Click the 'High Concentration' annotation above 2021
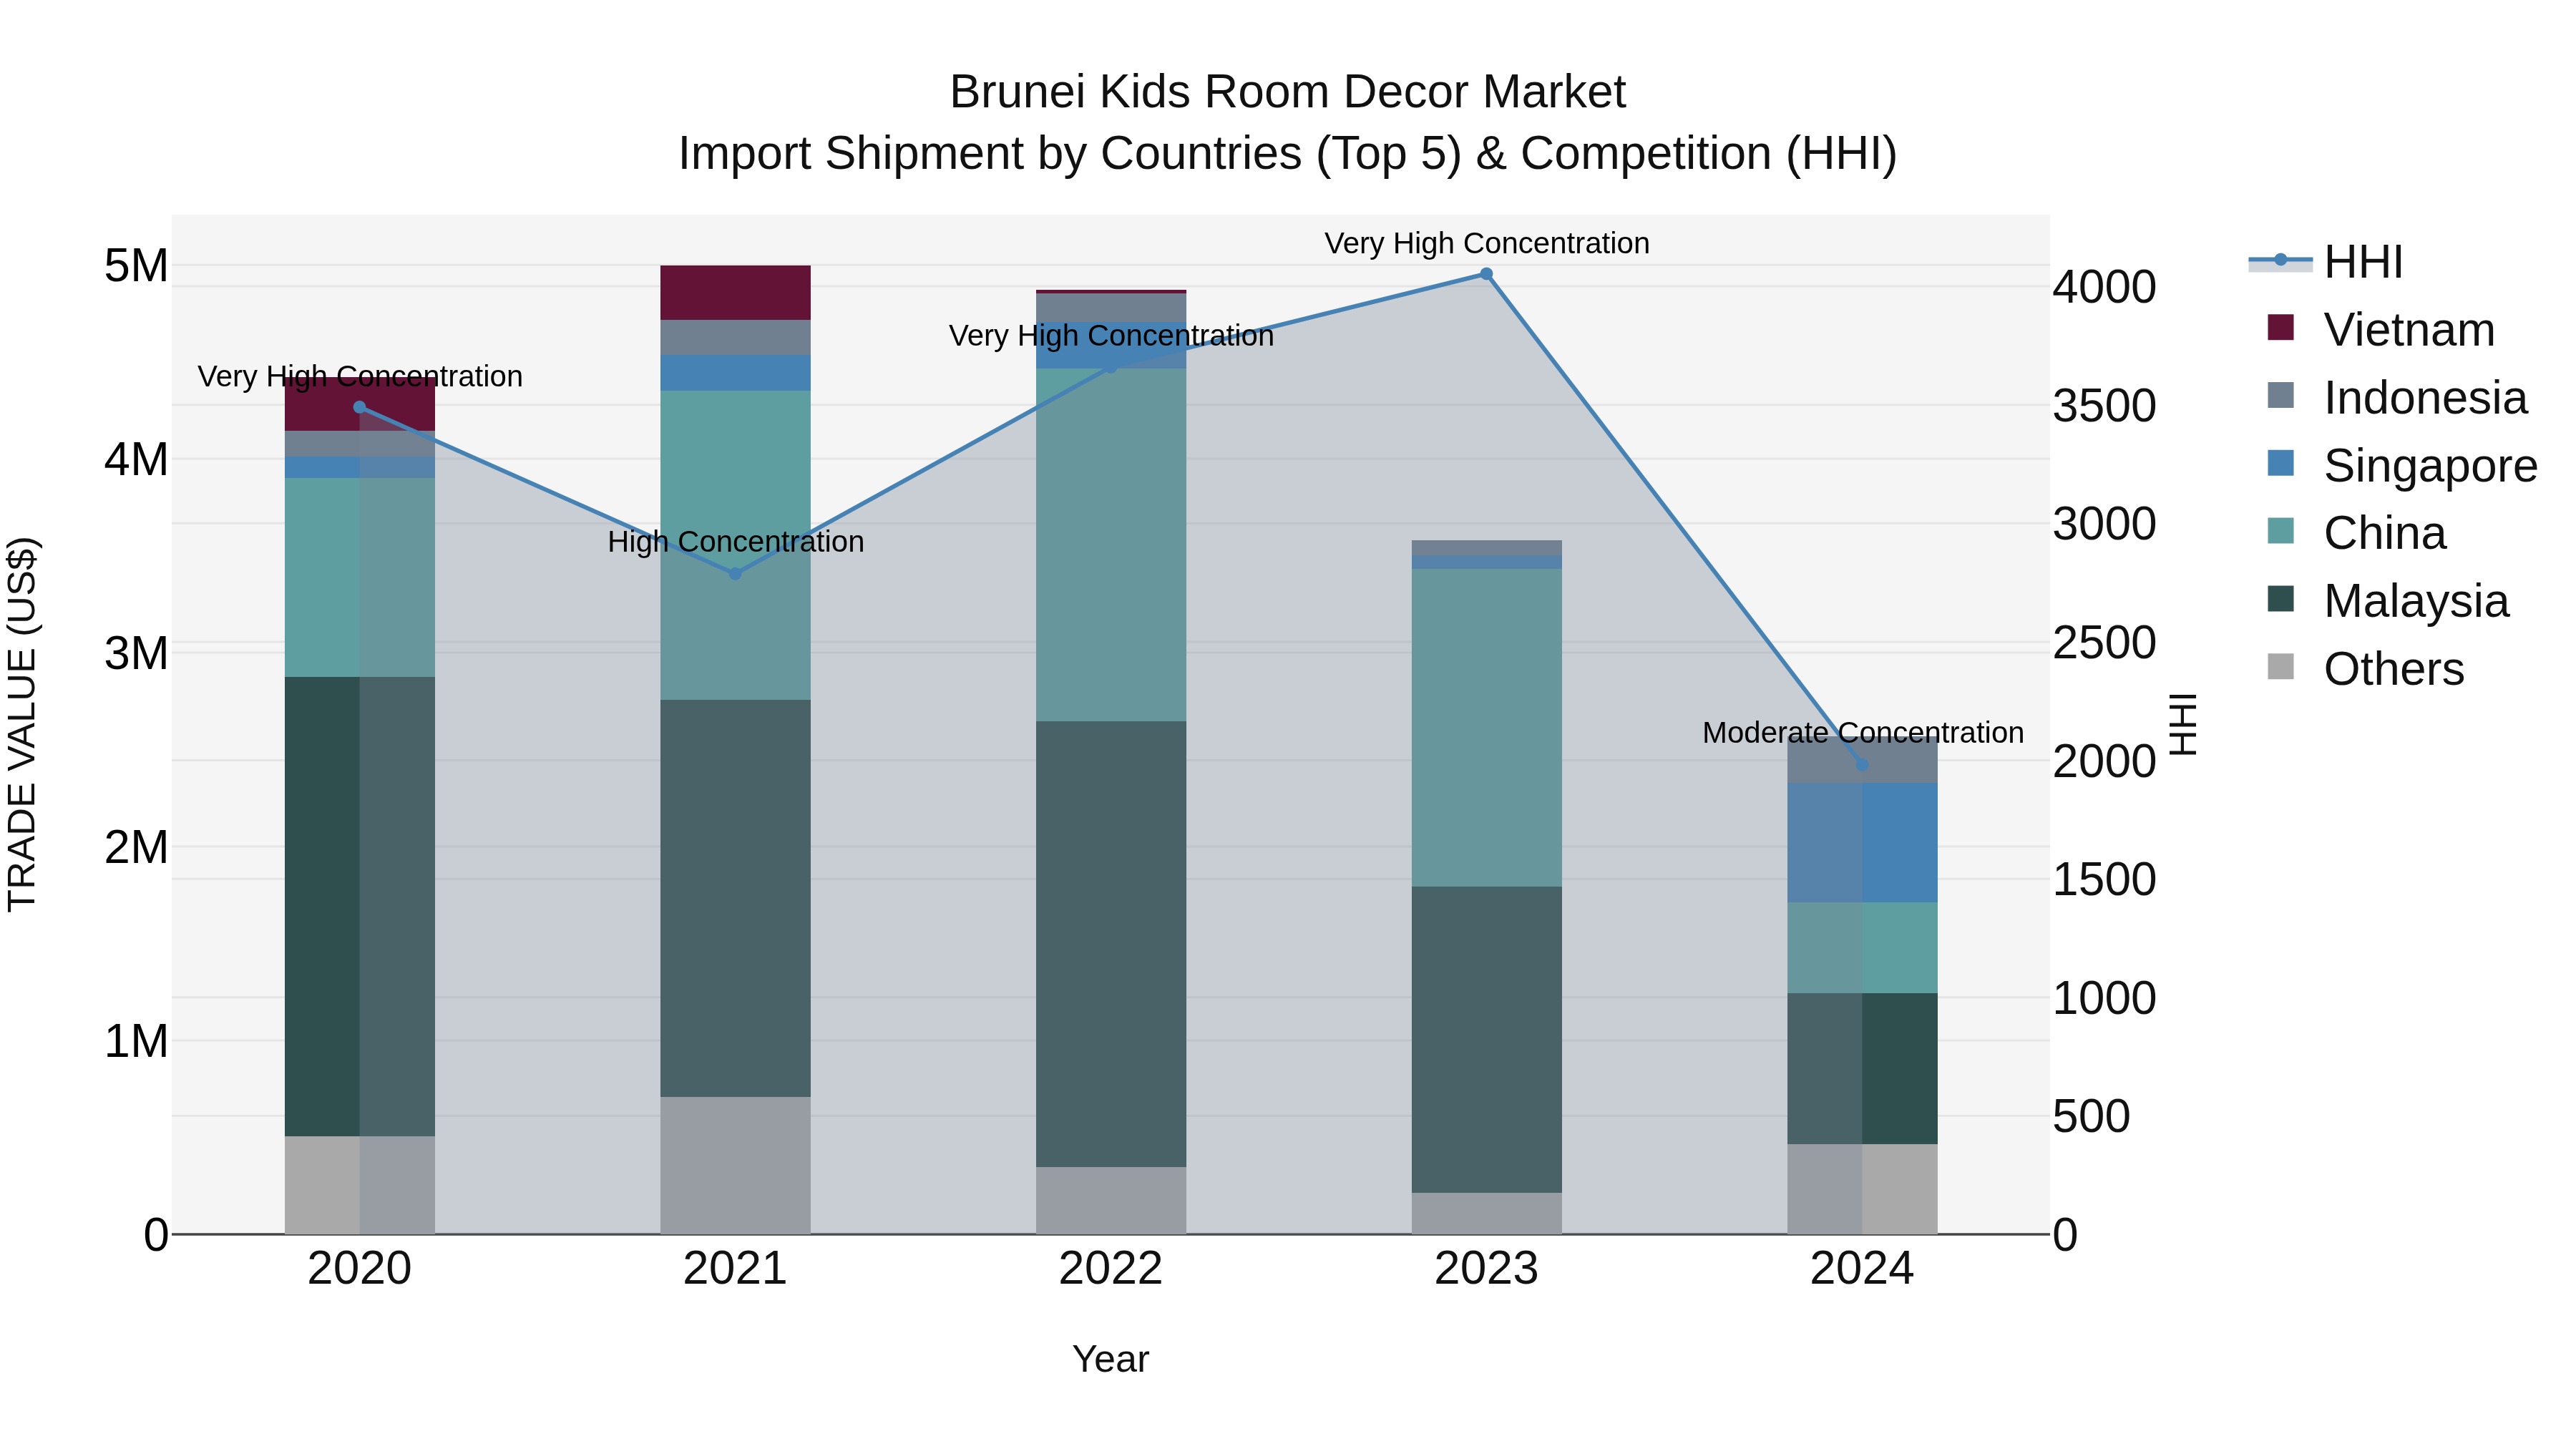This screenshot has width=2576, height=1449. [x=736, y=541]
